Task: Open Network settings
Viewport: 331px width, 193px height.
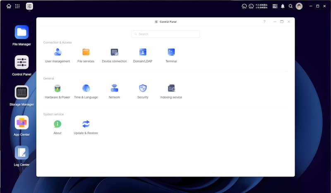Action: (114, 92)
